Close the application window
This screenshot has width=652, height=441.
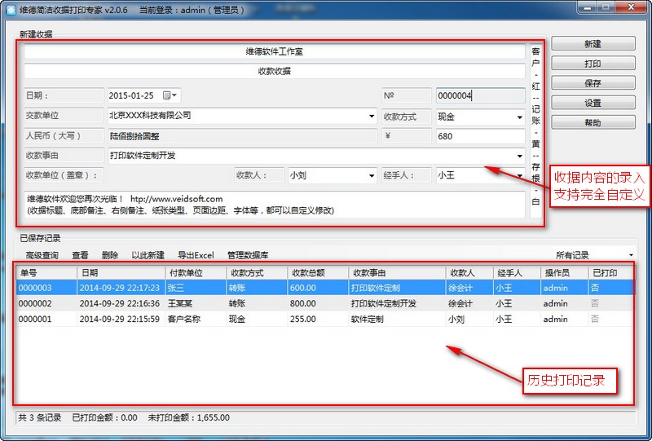tap(631, 7)
